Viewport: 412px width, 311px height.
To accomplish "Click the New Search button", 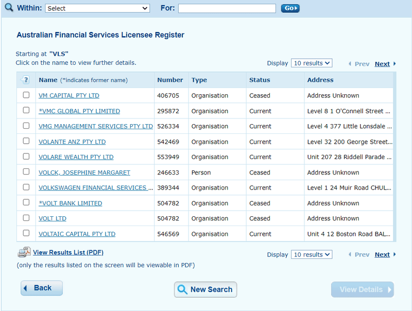I will (205, 289).
